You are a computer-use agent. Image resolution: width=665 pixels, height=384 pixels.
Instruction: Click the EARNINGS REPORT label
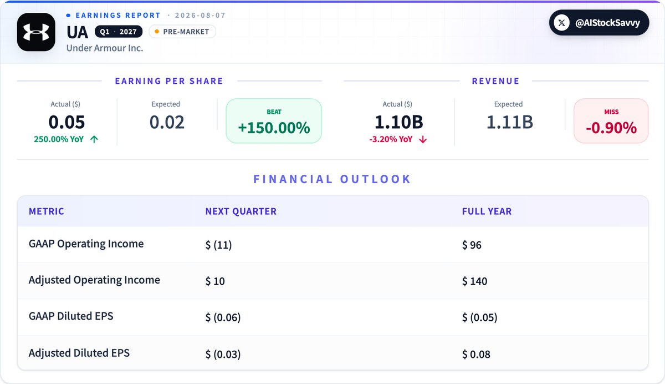pyautogui.click(x=118, y=15)
